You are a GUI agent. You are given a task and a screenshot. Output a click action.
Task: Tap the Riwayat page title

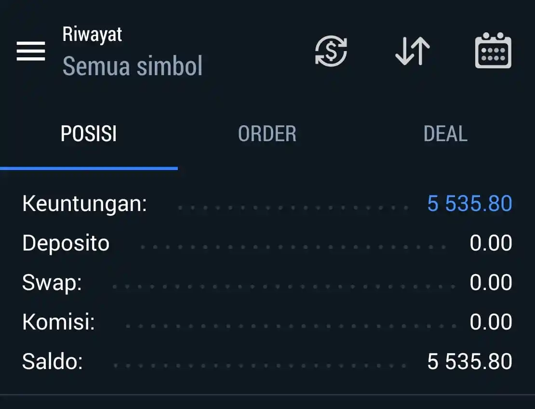92,35
